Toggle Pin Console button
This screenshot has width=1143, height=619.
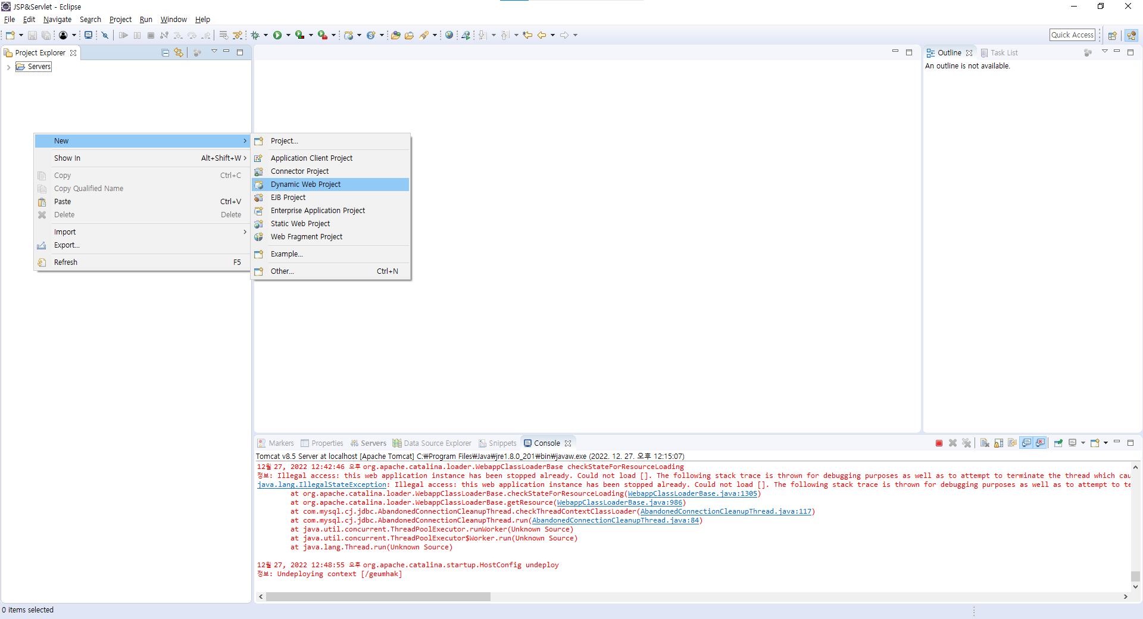1058,443
